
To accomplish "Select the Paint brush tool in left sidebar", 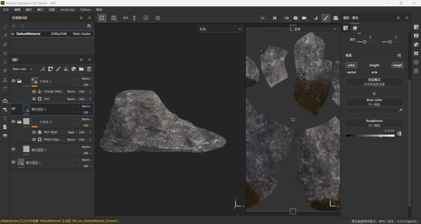I will 5,27.
